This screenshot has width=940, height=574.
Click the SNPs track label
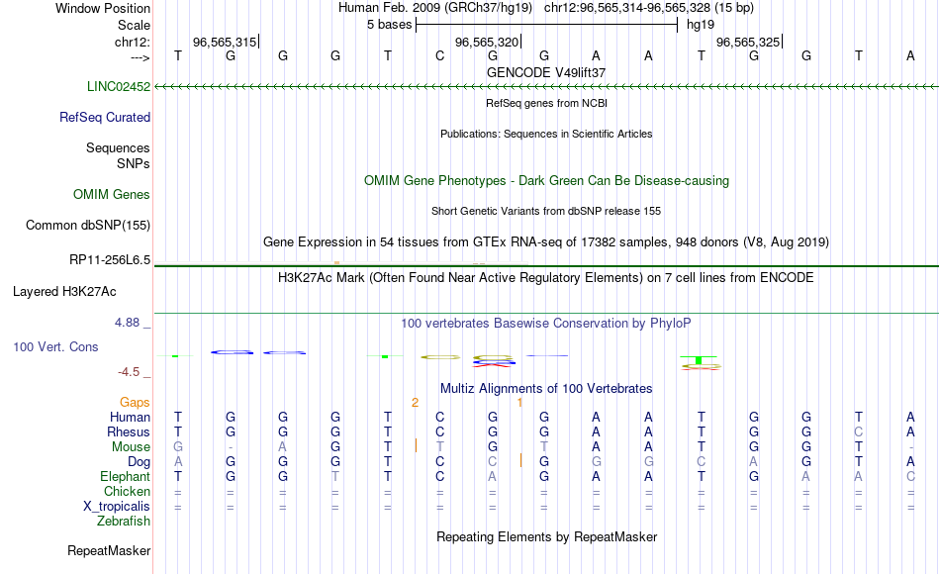(x=134, y=163)
